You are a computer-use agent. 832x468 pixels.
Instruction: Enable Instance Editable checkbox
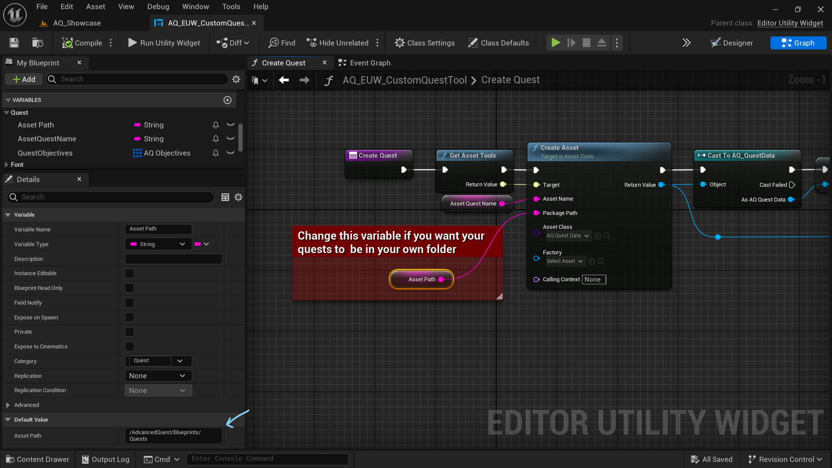(130, 273)
